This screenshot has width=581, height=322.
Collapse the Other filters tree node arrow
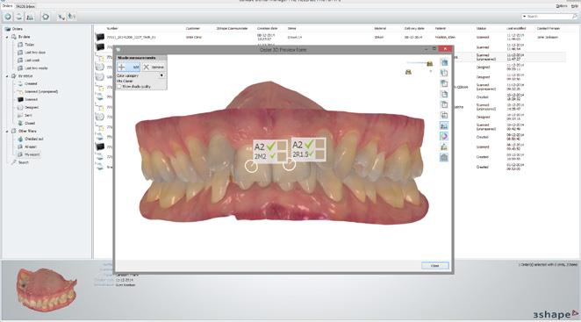[x=7, y=132]
